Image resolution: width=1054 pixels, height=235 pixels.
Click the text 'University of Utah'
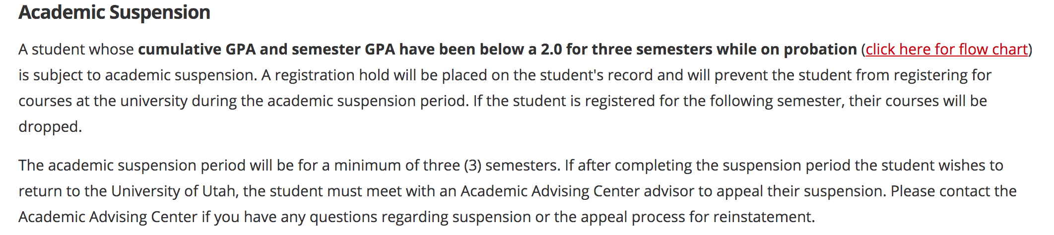[173, 191]
